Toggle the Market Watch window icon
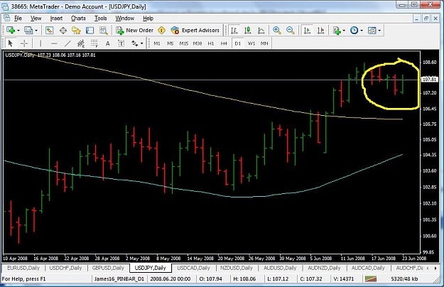 pos(49,31)
